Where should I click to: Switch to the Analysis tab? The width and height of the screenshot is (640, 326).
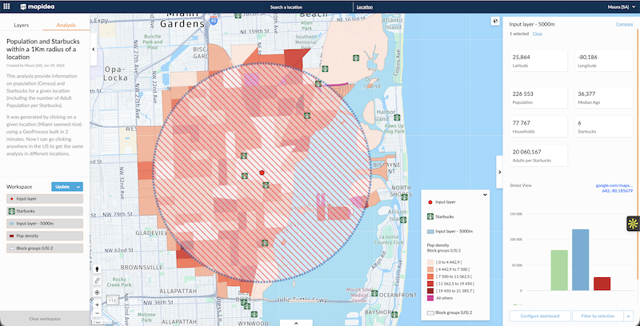coord(66,25)
